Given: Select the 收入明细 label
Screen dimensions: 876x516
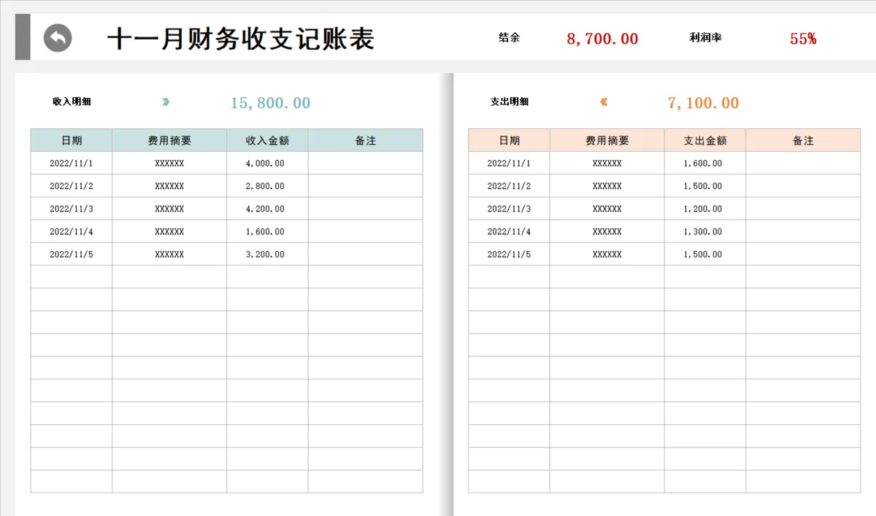Looking at the screenshot, I should point(72,101).
